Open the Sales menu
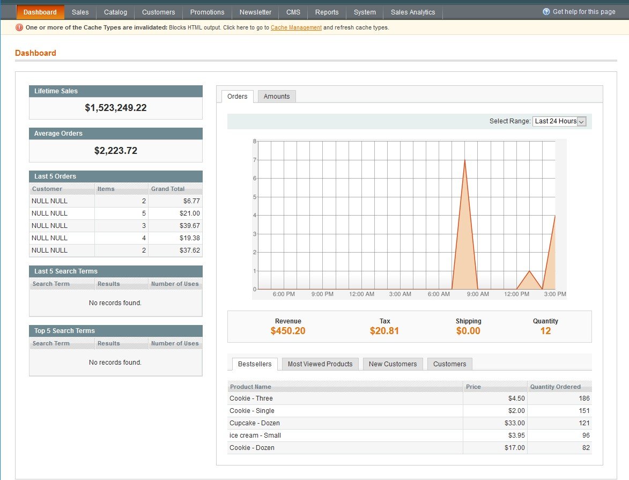This screenshot has width=629, height=480. pos(80,12)
